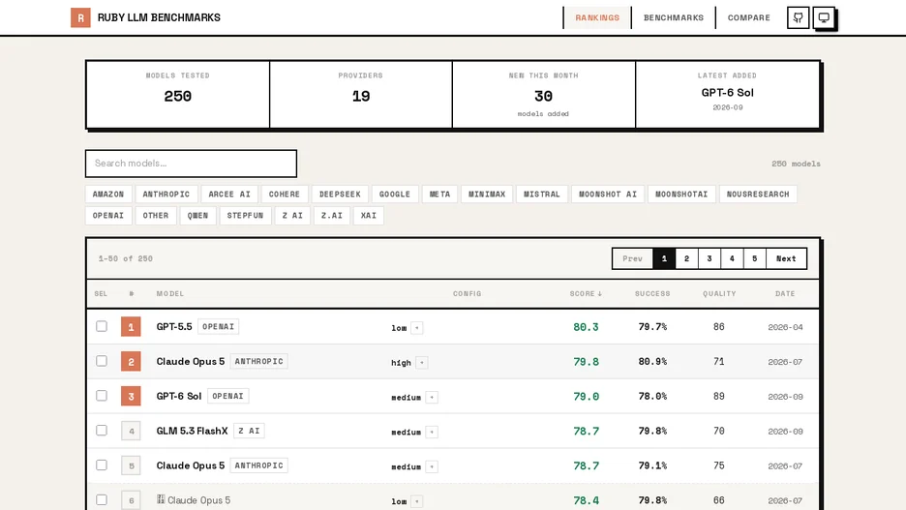Sort table by Score column
906x510 pixels.
[x=586, y=293]
